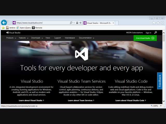Click Learn about Visual Studio Code link

131,100
